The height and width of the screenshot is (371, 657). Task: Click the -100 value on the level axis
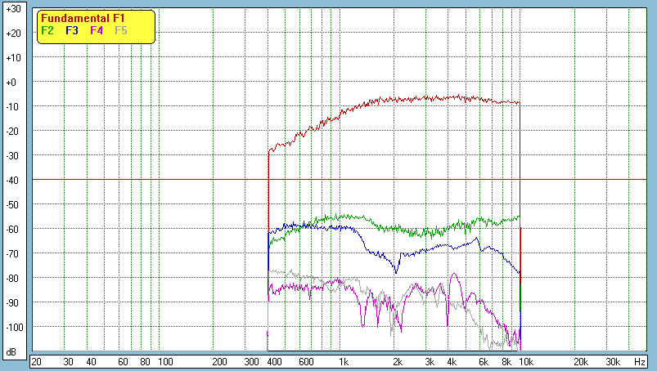click(12, 328)
